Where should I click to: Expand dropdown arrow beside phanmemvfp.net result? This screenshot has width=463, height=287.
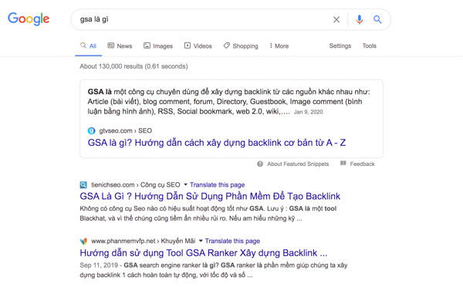click(201, 241)
